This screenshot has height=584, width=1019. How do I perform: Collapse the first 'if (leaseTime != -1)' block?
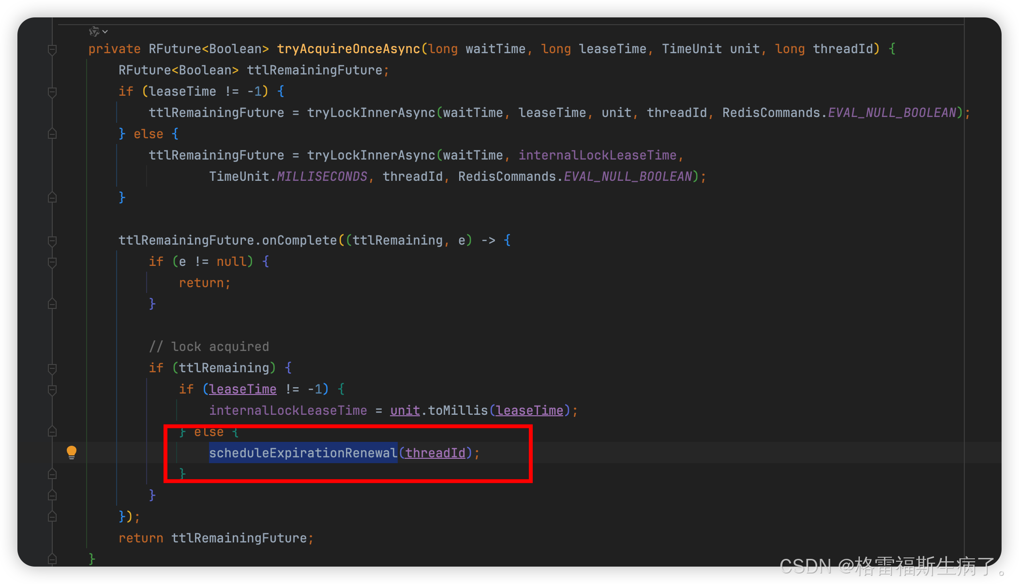point(52,91)
